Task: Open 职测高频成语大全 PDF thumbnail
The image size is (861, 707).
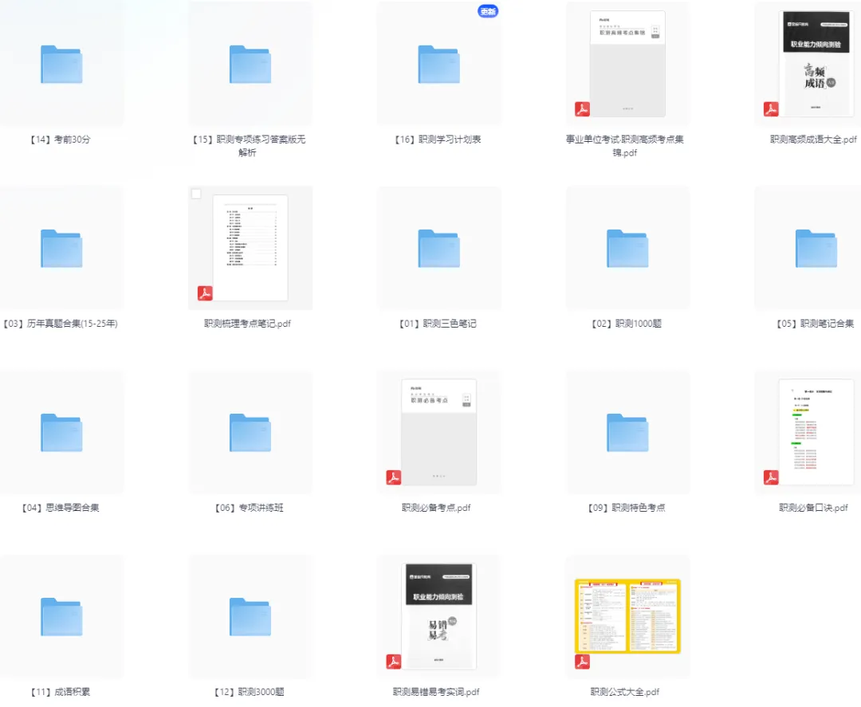Action: click(x=816, y=64)
